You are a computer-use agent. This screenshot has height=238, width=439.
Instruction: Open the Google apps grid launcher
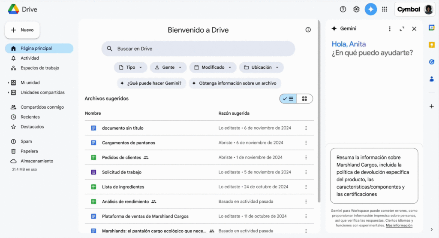(x=385, y=9)
